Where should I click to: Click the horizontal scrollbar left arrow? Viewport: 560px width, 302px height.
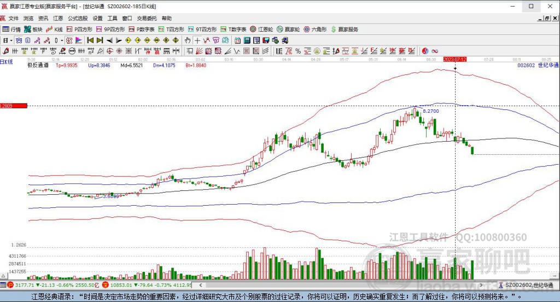point(200,285)
